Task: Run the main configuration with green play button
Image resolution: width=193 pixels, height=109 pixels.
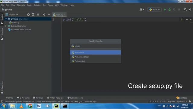Action: (165, 10)
